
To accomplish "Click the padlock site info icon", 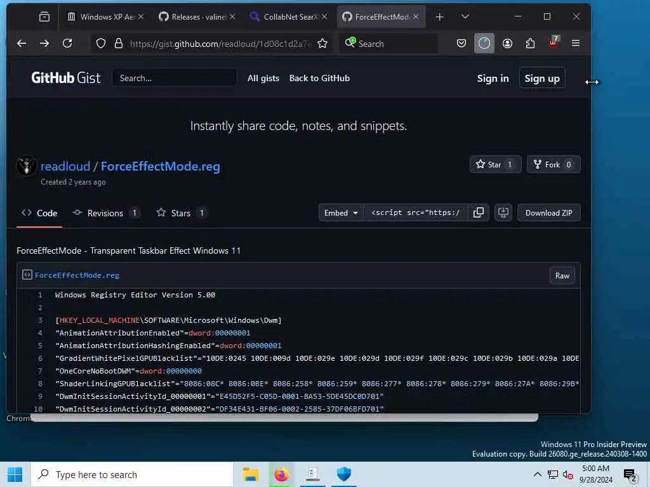I will 119,44.
